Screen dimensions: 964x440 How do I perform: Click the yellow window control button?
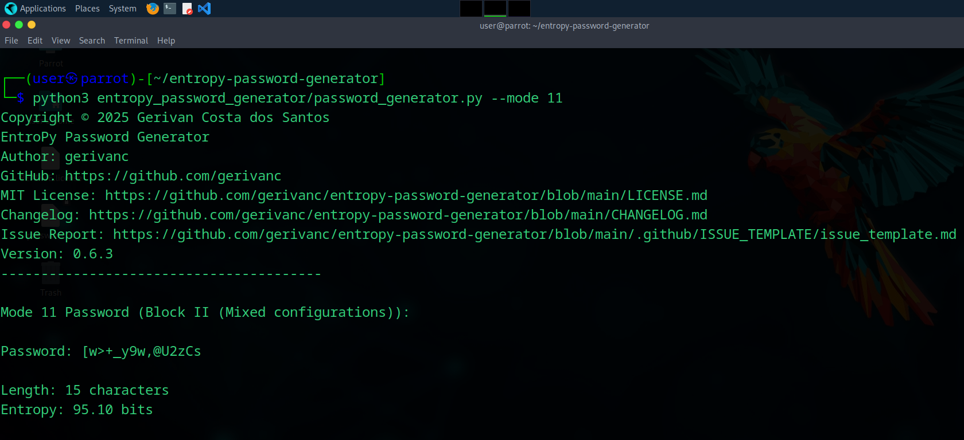pos(32,25)
